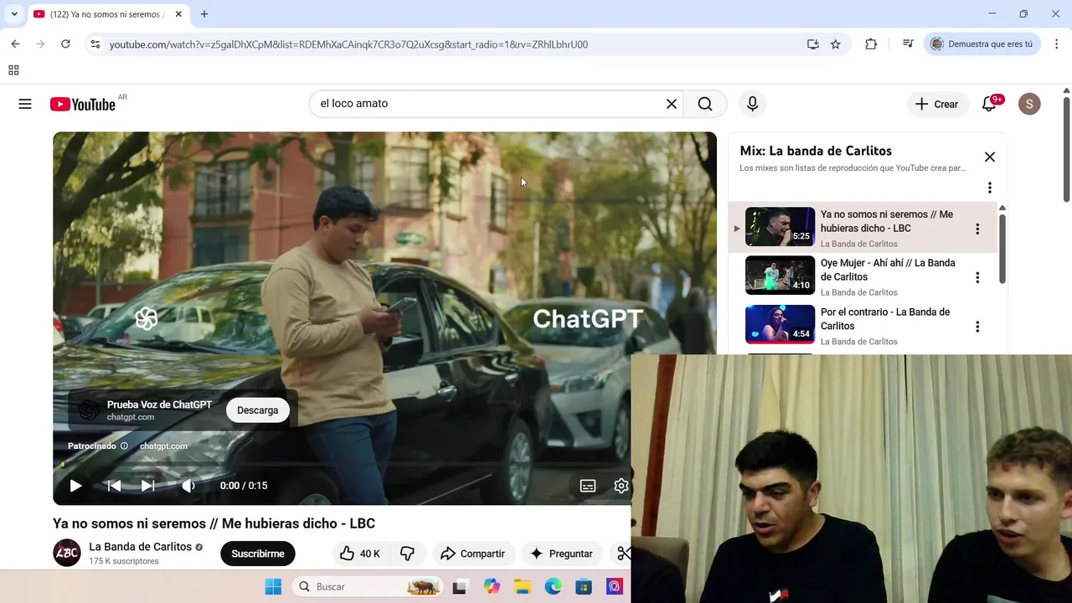Open options for Ya no somos ni seremos
This screenshot has height=603, width=1072.
click(x=977, y=229)
